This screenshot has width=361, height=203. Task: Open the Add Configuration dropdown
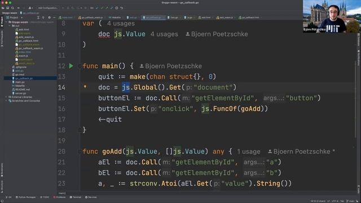click(47, 8)
